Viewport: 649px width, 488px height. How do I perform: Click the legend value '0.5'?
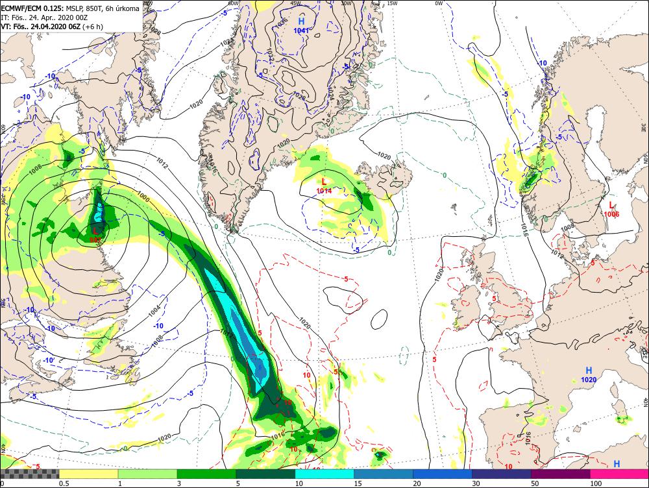(x=64, y=483)
